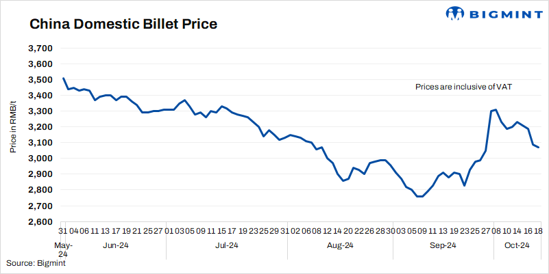Click the May-24 label on the x-axis
Screen dimensions: 549x274
click(62, 249)
